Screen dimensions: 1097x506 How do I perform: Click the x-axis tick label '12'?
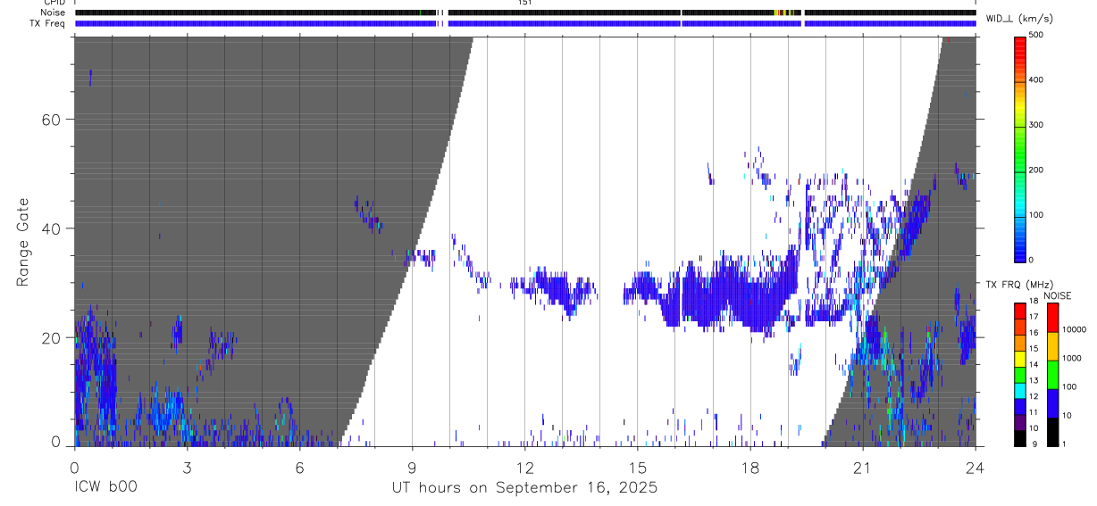pos(524,467)
